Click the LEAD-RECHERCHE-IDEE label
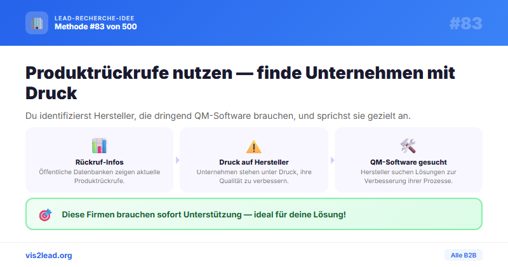Viewport: 508px width, 267px height. point(94,18)
